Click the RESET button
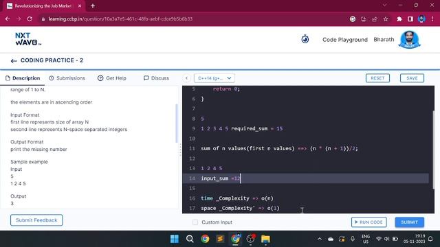The width and height of the screenshot is (440, 247). point(377,78)
